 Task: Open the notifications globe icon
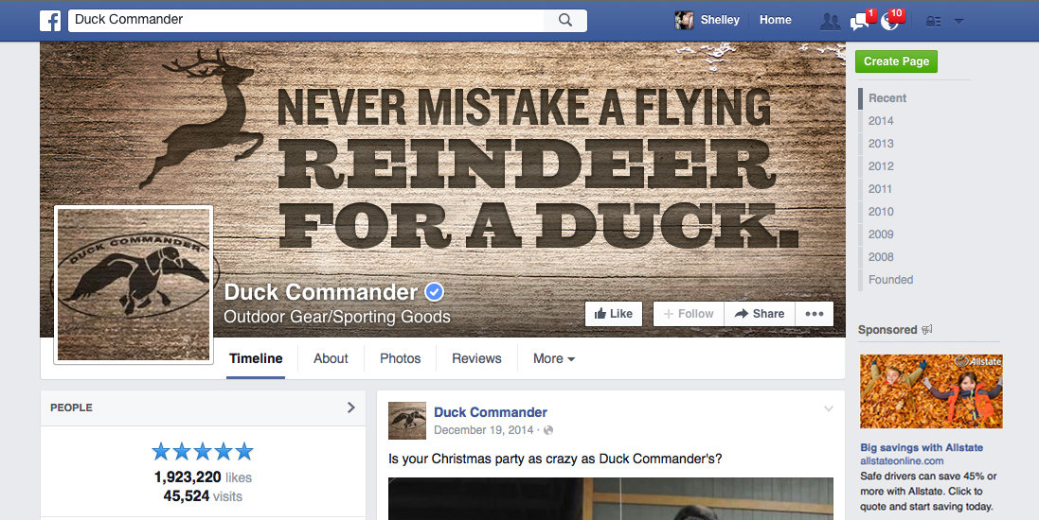891,21
